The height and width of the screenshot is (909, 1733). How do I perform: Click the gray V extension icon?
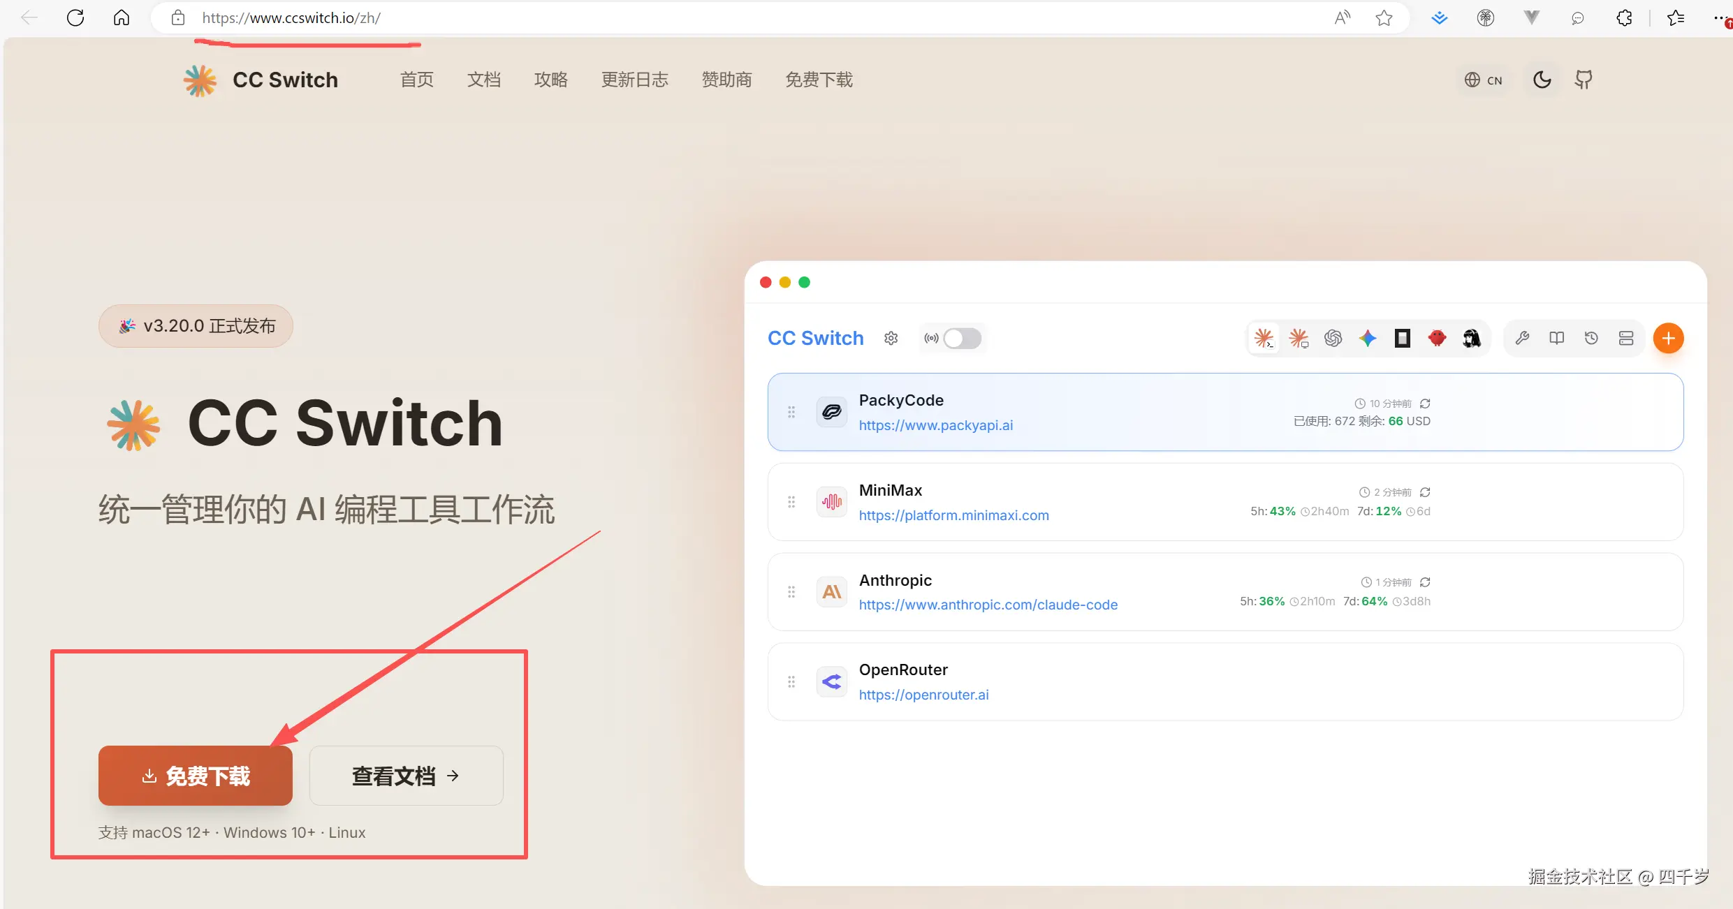coord(1532,18)
